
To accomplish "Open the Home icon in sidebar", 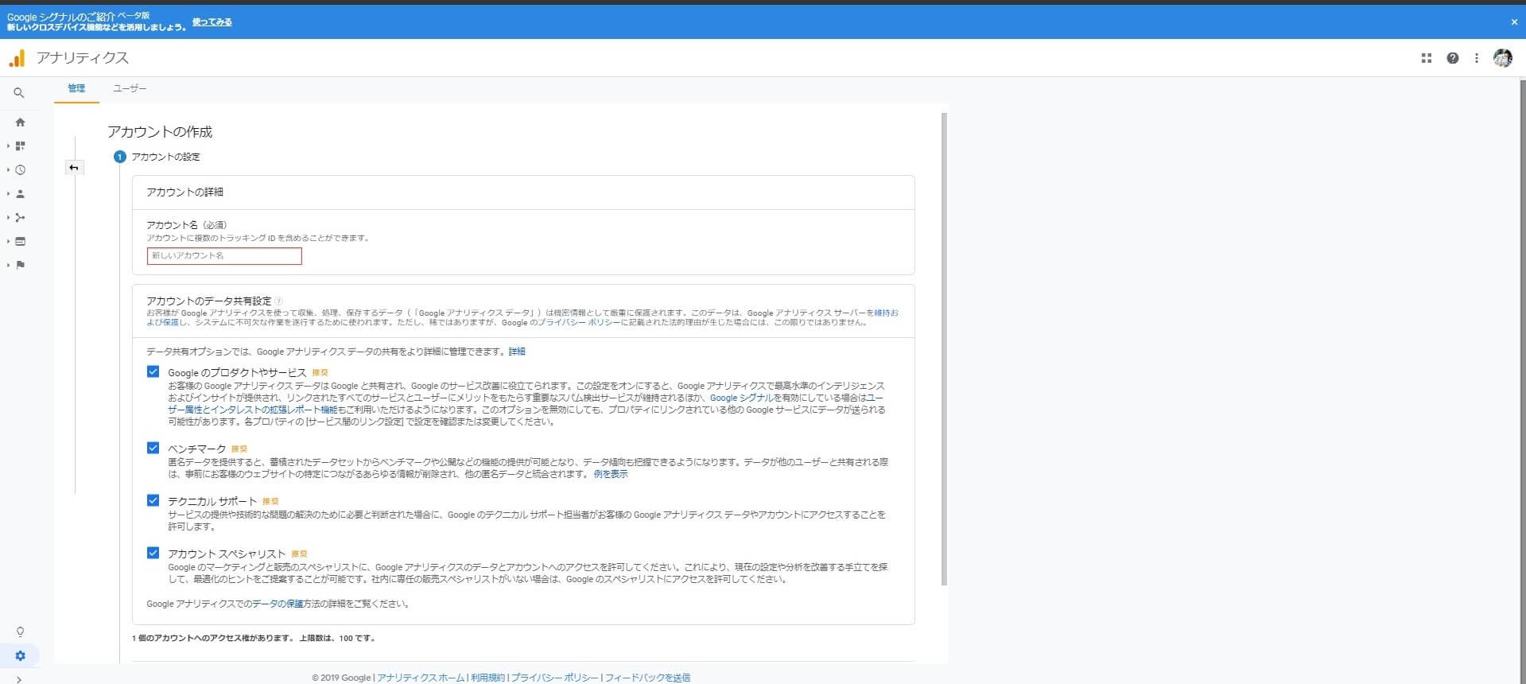I will click(x=21, y=122).
